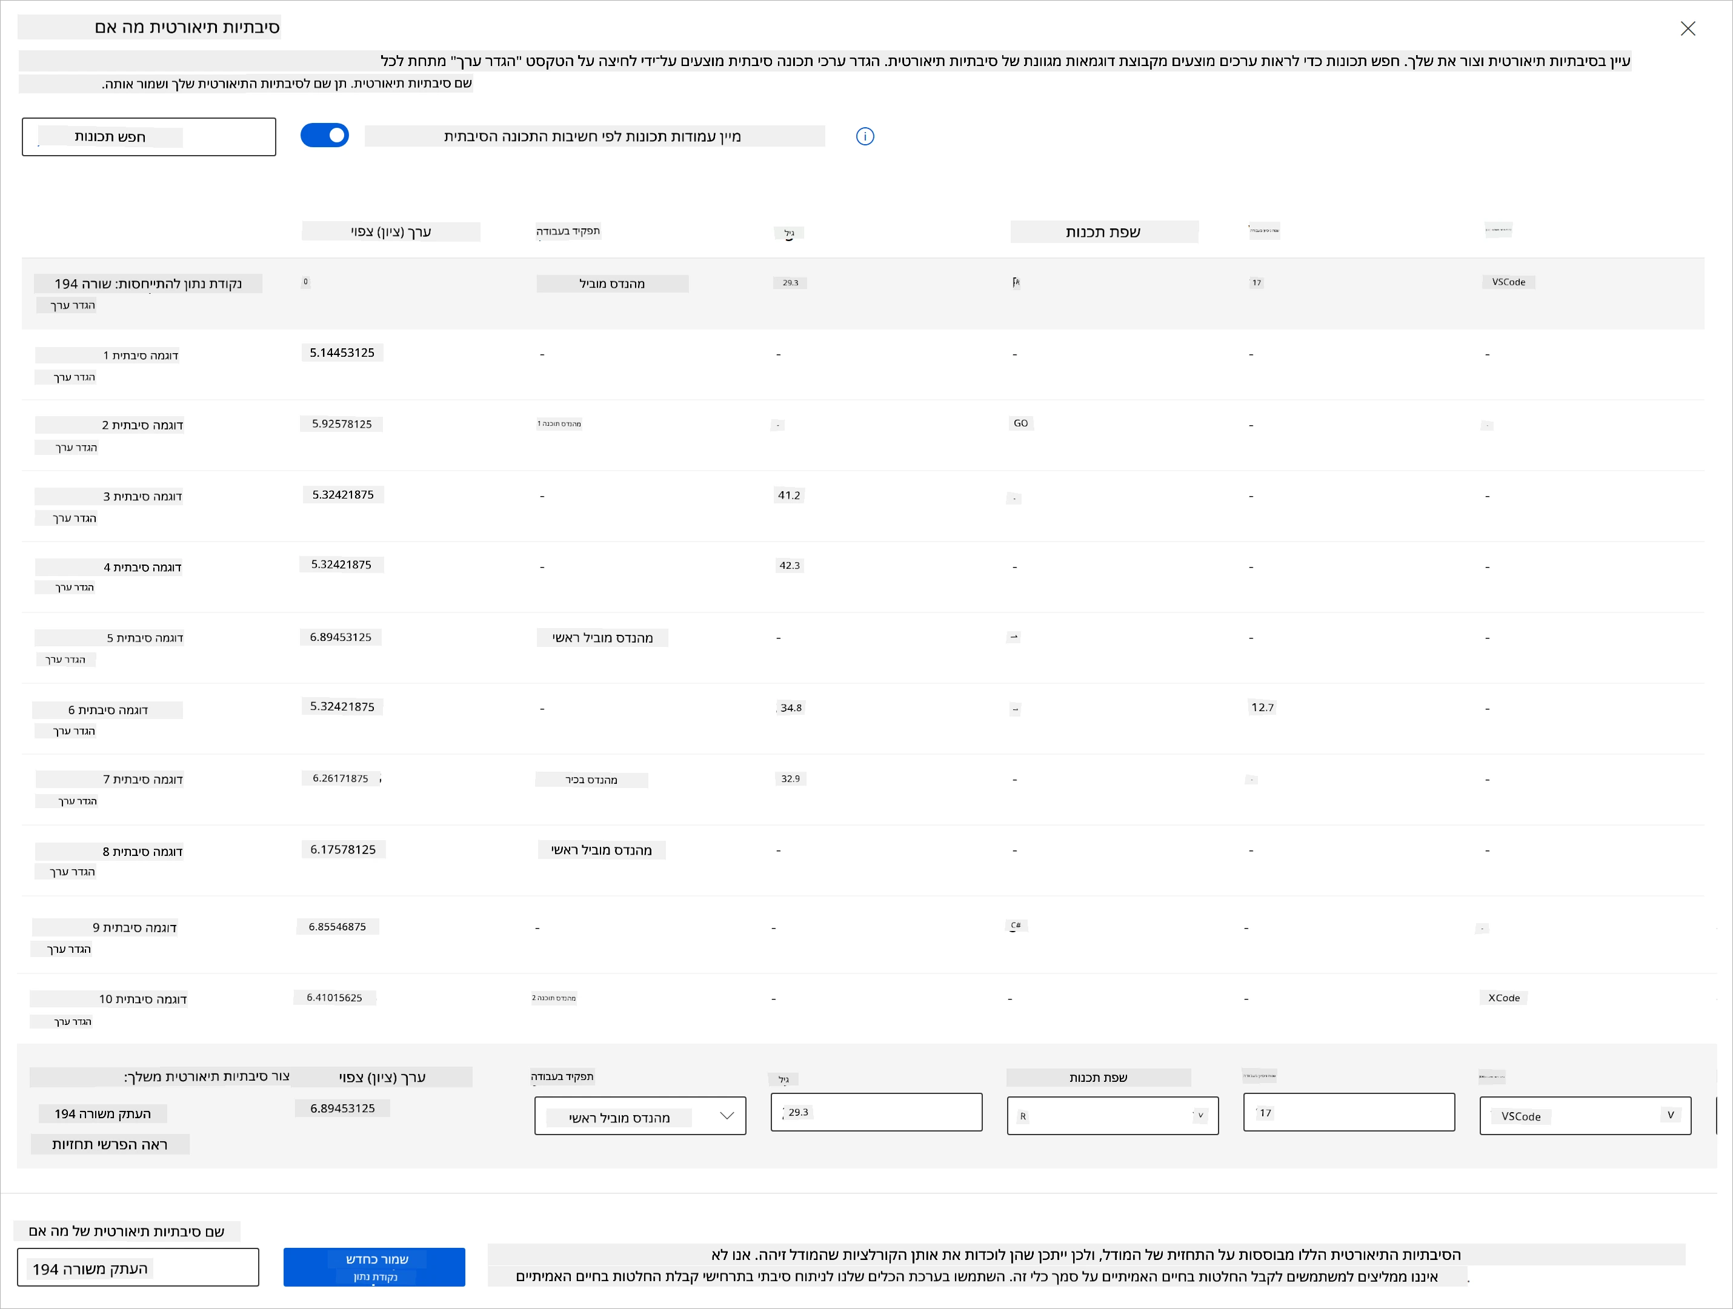Click the input field showing 17
This screenshot has height=1309, width=1733.
pyautogui.click(x=1348, y=1112)
